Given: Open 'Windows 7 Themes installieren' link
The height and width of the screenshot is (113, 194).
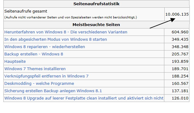Looking at the screenshot, I should pyautogui.click(x=35, y=69).
